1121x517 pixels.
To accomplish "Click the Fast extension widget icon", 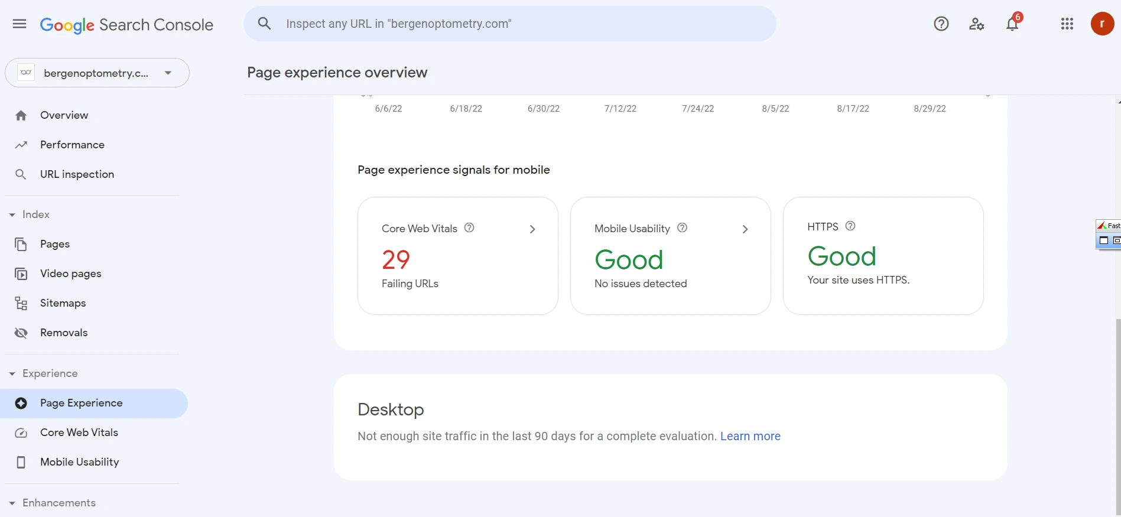I will coord(1102,226).
